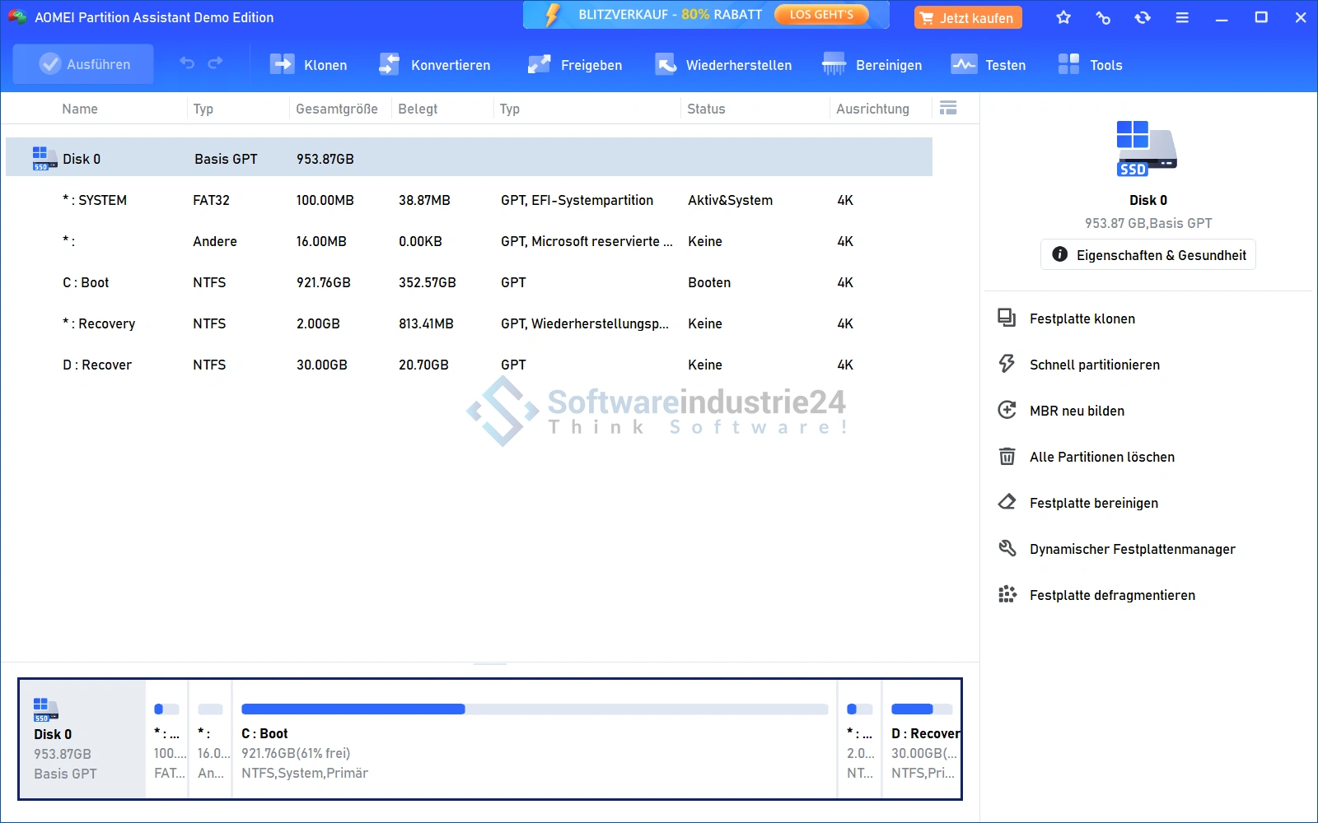Open the Konvertieren tool

(x=434, y=65)
